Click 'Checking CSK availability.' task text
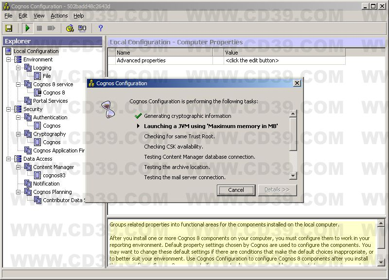 [174, 147]
